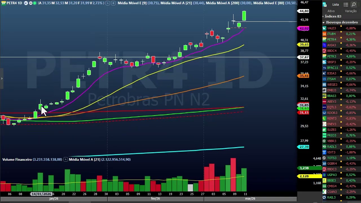Click the RDOR3 logo icon
Screen dimensions: 361x203
click(324, 113)
